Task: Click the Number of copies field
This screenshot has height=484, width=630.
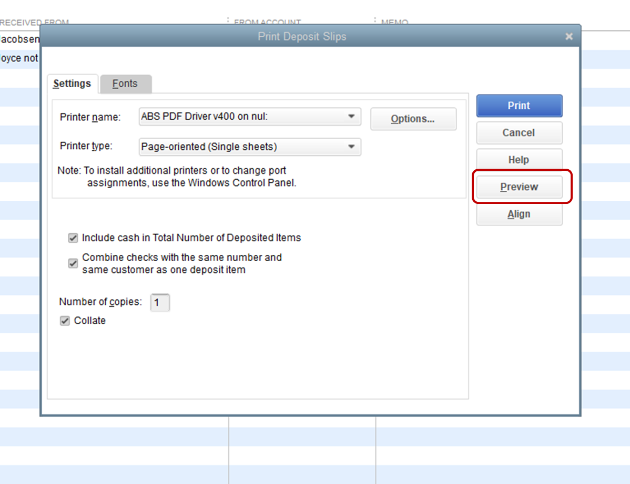Action: [160, 303]
